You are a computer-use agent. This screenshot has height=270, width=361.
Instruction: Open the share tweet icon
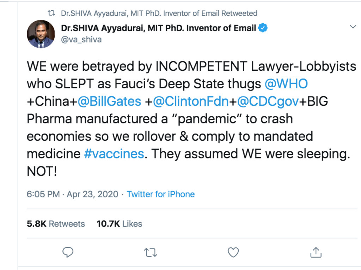click(x=316, y=252)
